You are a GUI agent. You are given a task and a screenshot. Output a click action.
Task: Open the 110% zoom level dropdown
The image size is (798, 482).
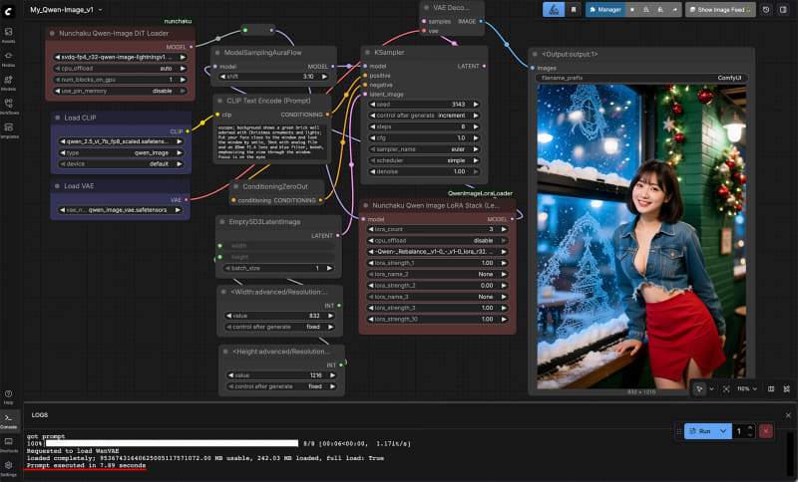click(747, 388)
